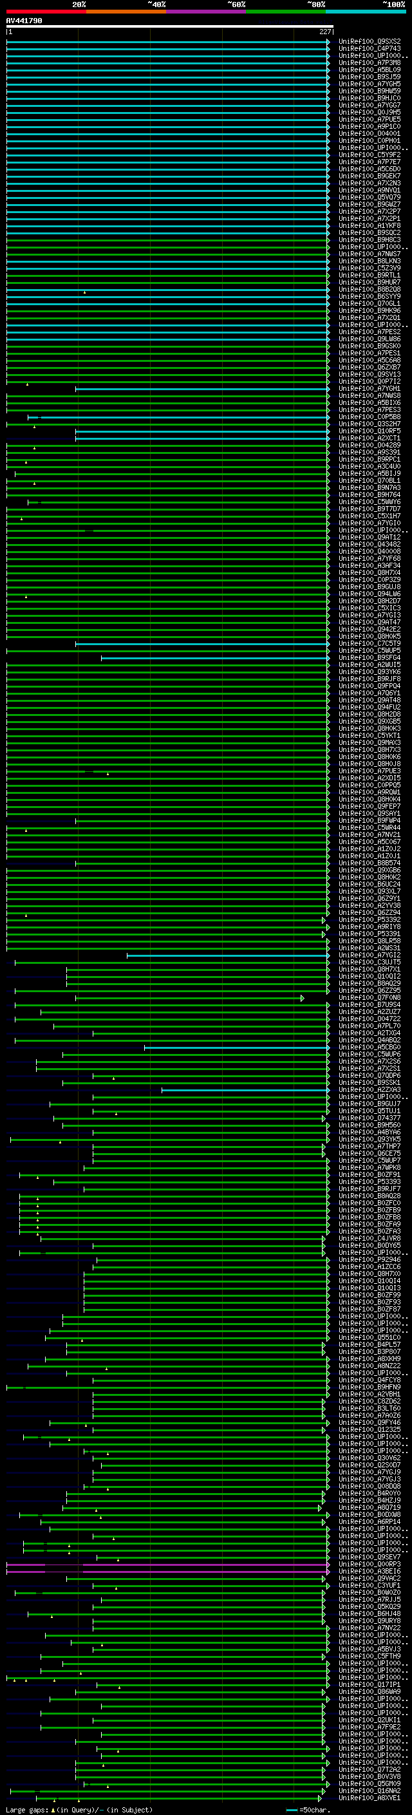This screenshot has height=1815, width=412.
Task: Click the alignment bar for UniRef100_B9GEK7
Action: [x=167, y=176]
